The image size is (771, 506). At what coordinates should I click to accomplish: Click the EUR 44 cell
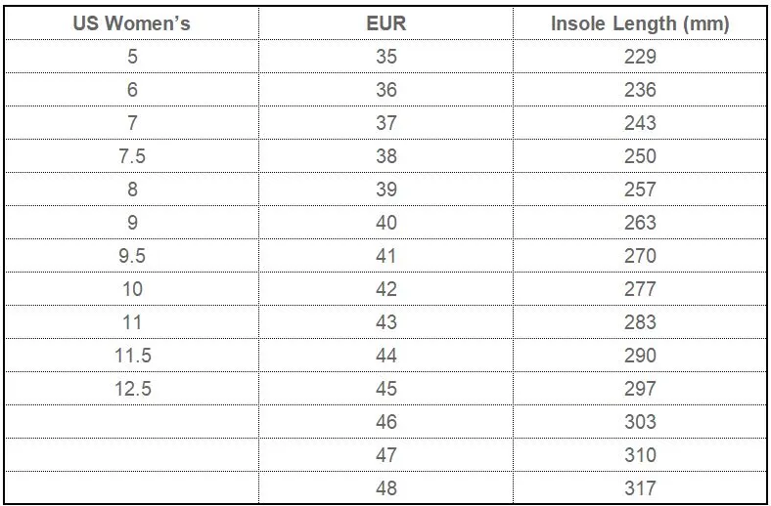pyautogui.click(x=386, y=356)
